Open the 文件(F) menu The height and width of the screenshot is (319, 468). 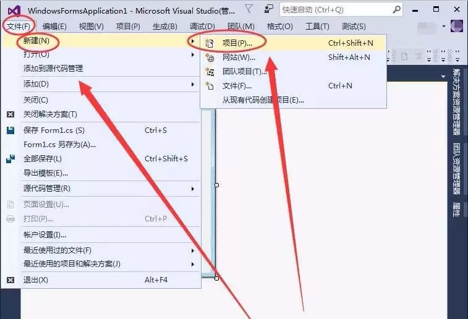(19, 26)
